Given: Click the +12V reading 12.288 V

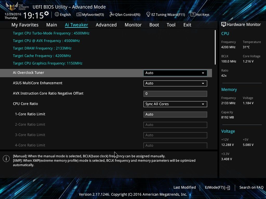Looking at the screenshot, I should (228, 145).
